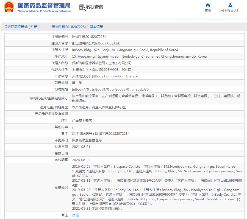
Task: Select production address 15, Heugam-gil cell
Action: click(139, 57)
